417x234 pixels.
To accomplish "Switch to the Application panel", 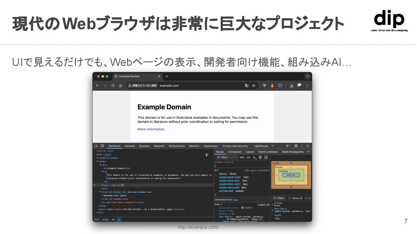I will point(211,146).
